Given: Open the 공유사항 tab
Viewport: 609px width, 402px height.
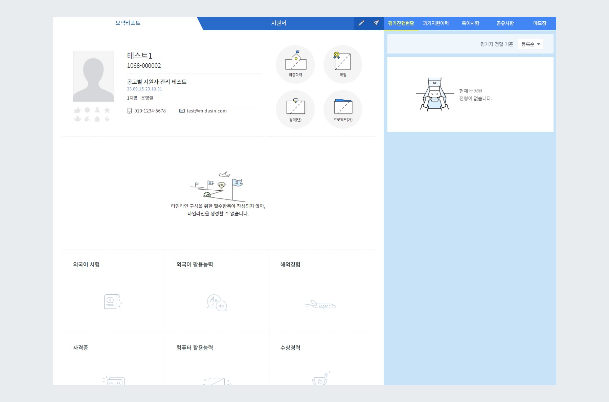Looking at the screenshot, I should (505, 23).
